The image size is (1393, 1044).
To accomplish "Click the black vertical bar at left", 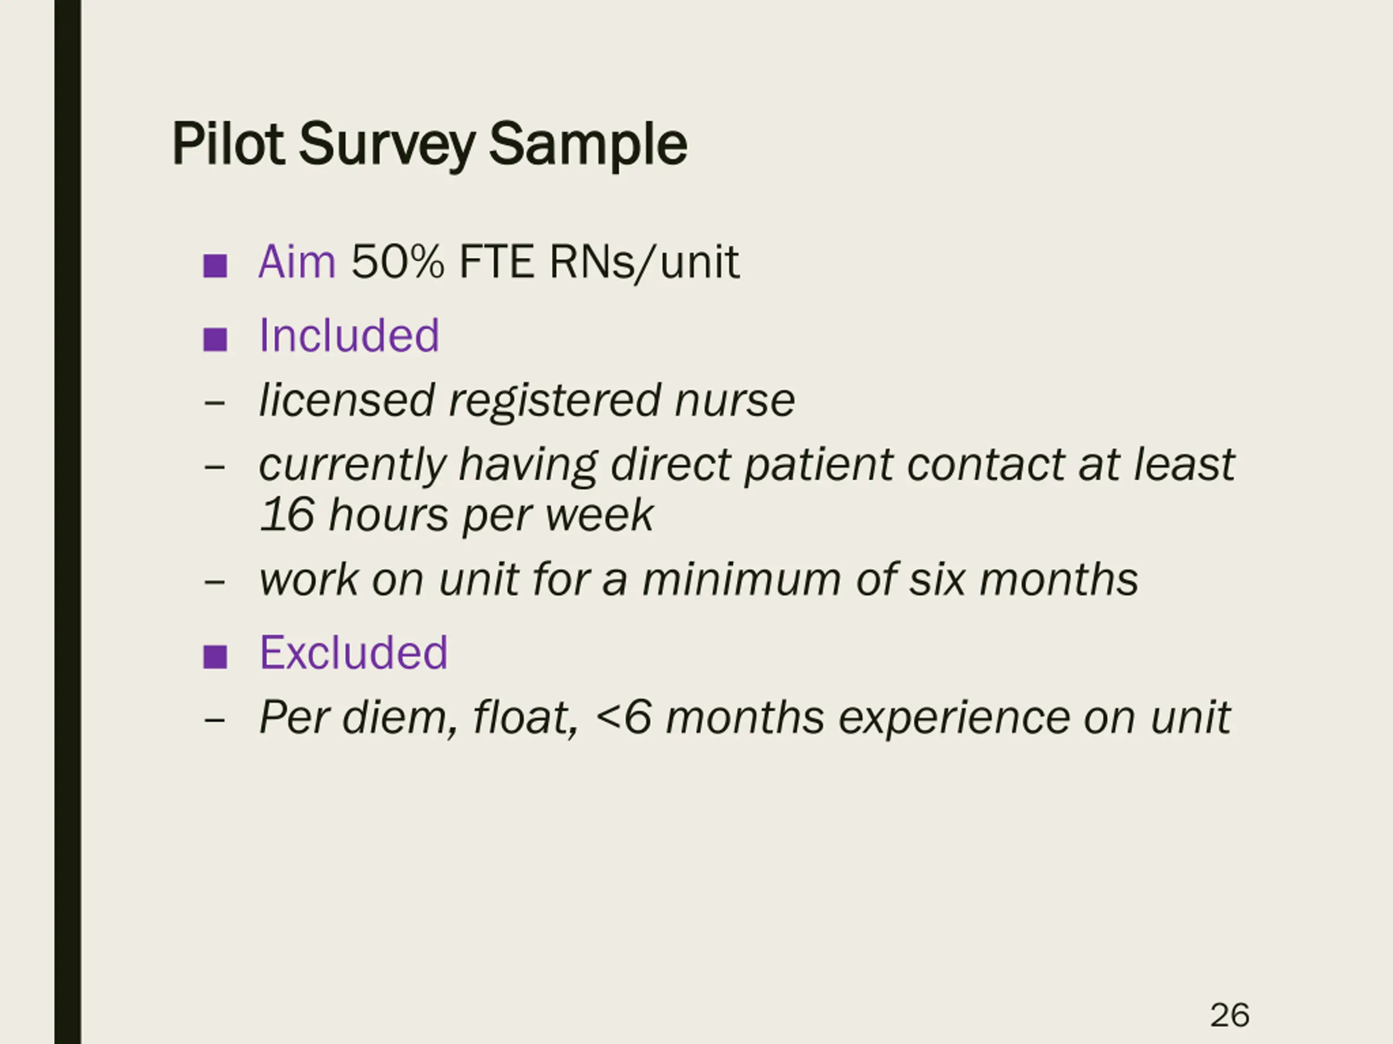I will coord(67,521).
